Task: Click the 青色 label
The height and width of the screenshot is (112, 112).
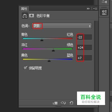Action: [x=24, y=34]
